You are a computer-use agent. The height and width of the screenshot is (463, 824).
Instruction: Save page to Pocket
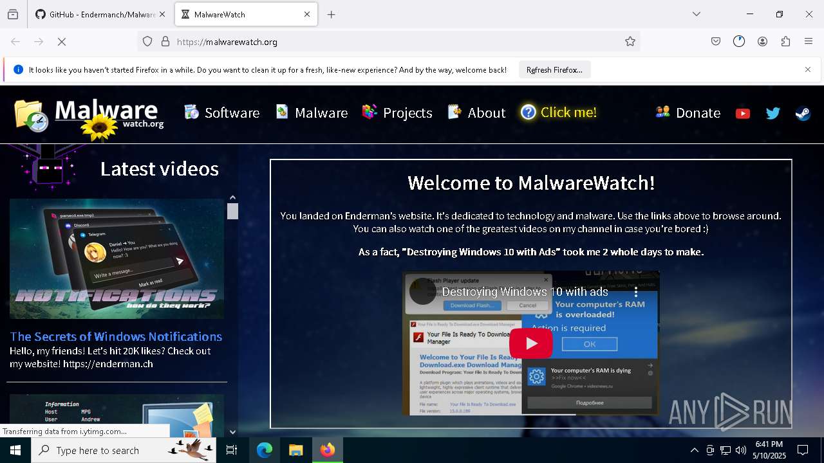(716, 42)
